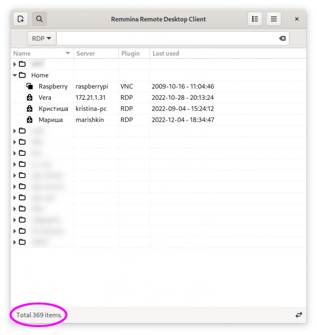Switch view mode with list icon

point(255,19)
